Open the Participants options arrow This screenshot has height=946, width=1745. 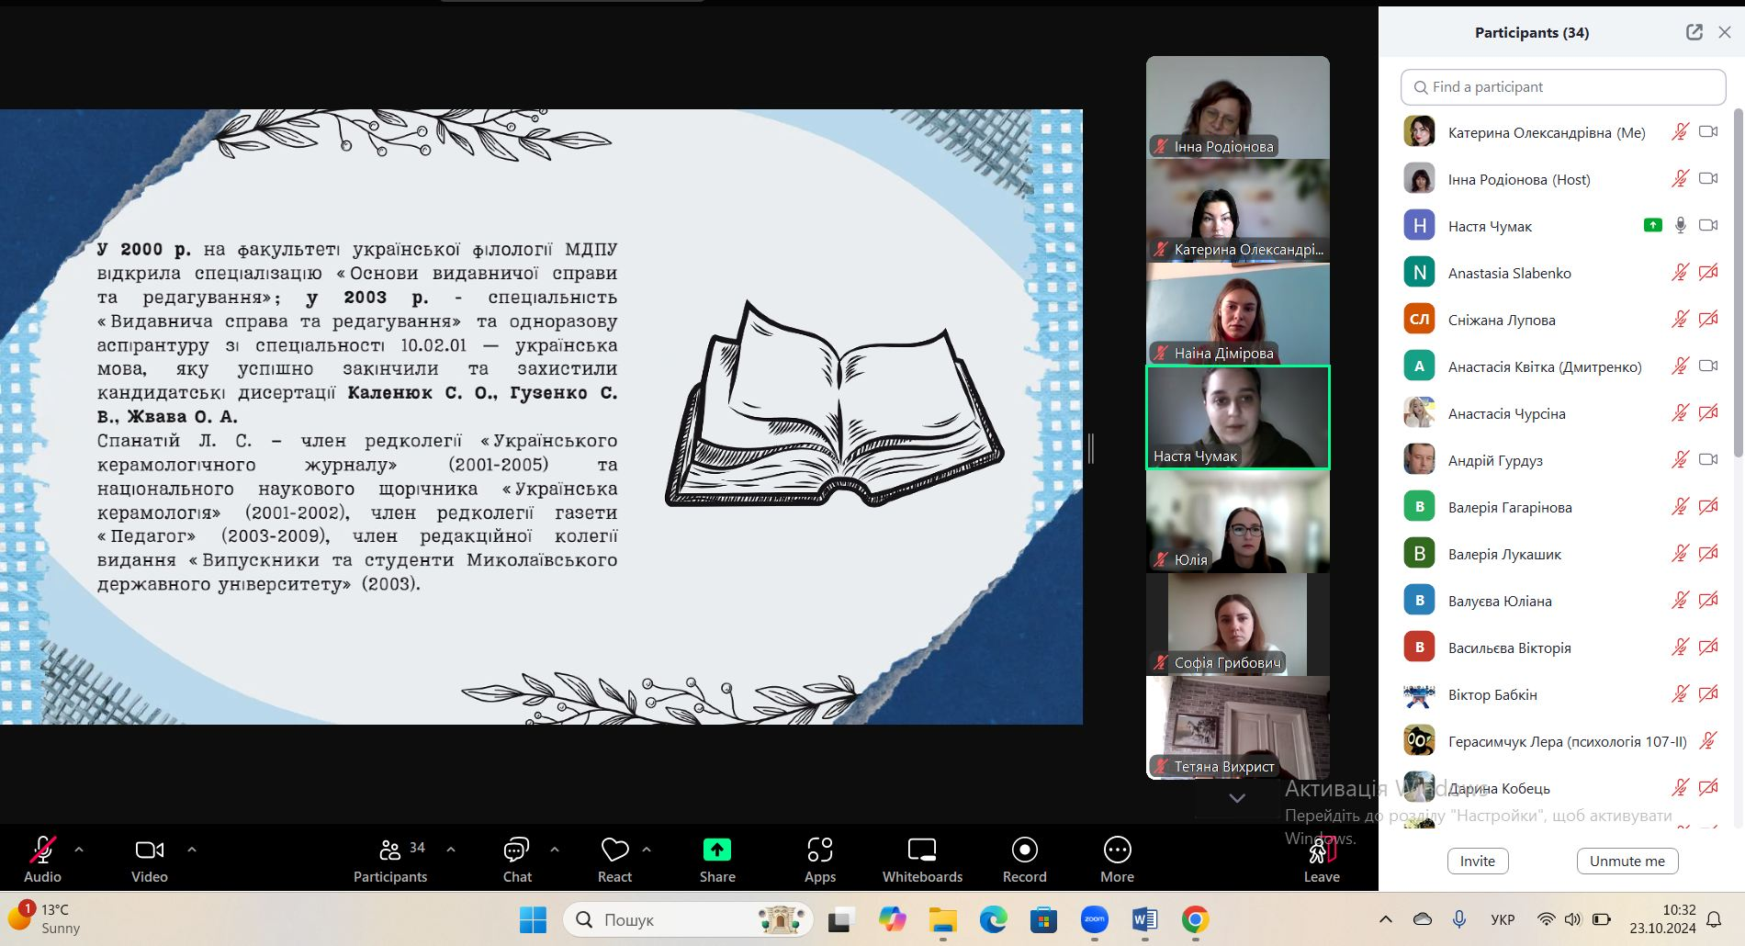point(451,850)
